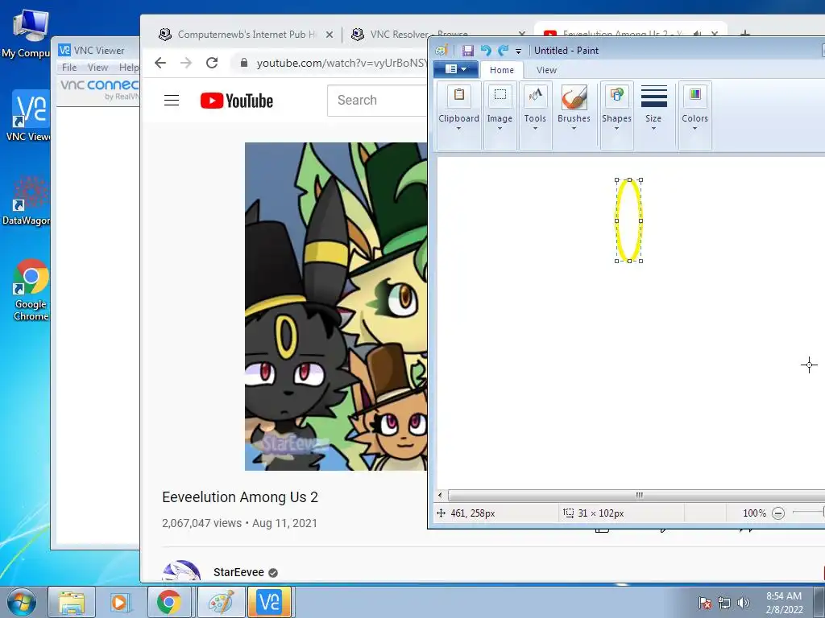The height and width of the screenshot is (618, 825).
Task: Open Windows Explorer from the taskbar
Action: (72, 602)
